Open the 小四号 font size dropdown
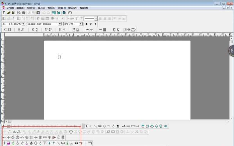Image resolution: width=234 pixels, height=146 pixels. tap(81, 24)
